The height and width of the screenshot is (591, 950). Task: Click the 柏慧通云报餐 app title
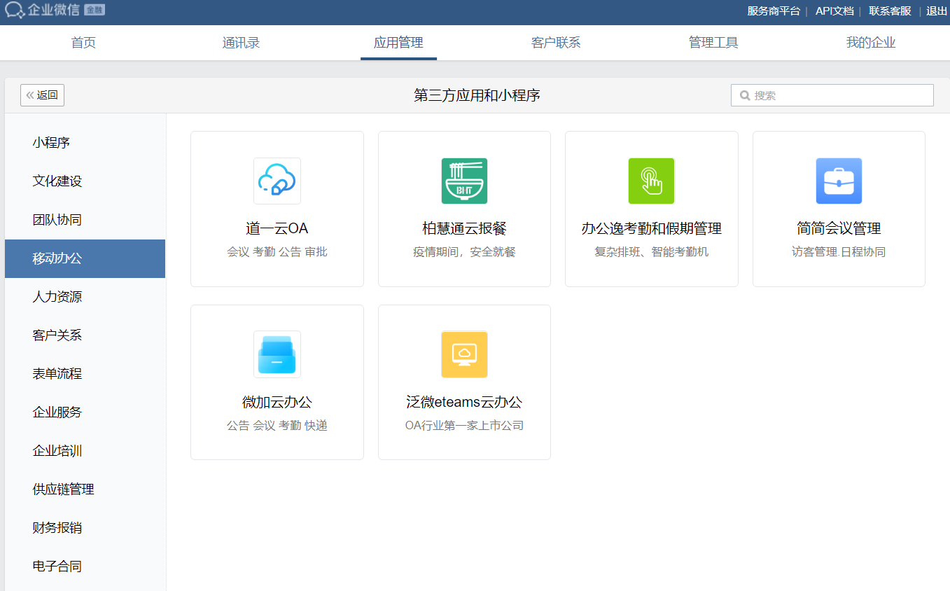click(x=464, y=228)
